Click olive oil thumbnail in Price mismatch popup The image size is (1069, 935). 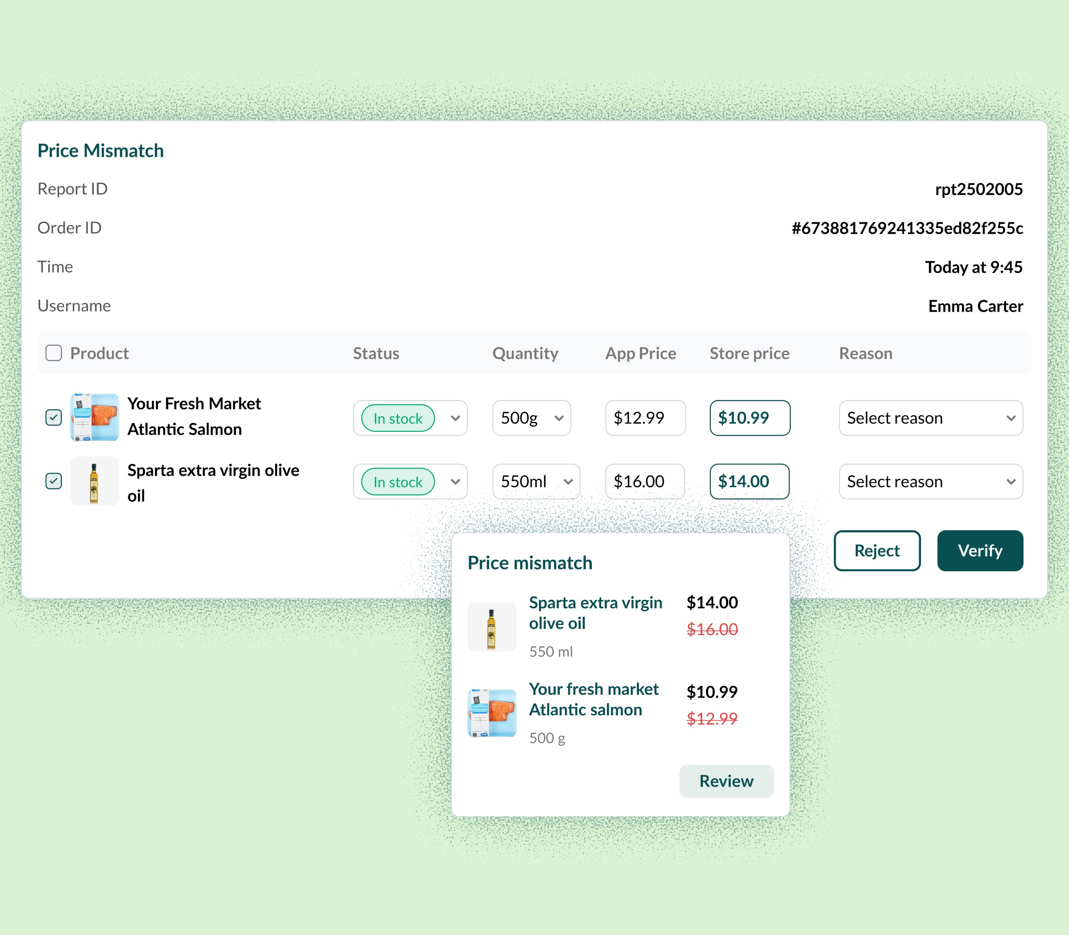[x=491, y=627]
